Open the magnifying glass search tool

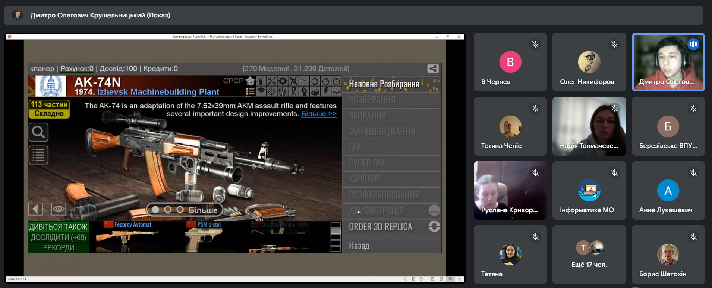(38, 132)
